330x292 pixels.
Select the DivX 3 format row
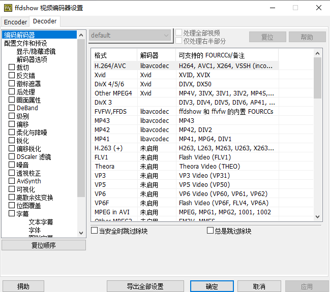186,103
